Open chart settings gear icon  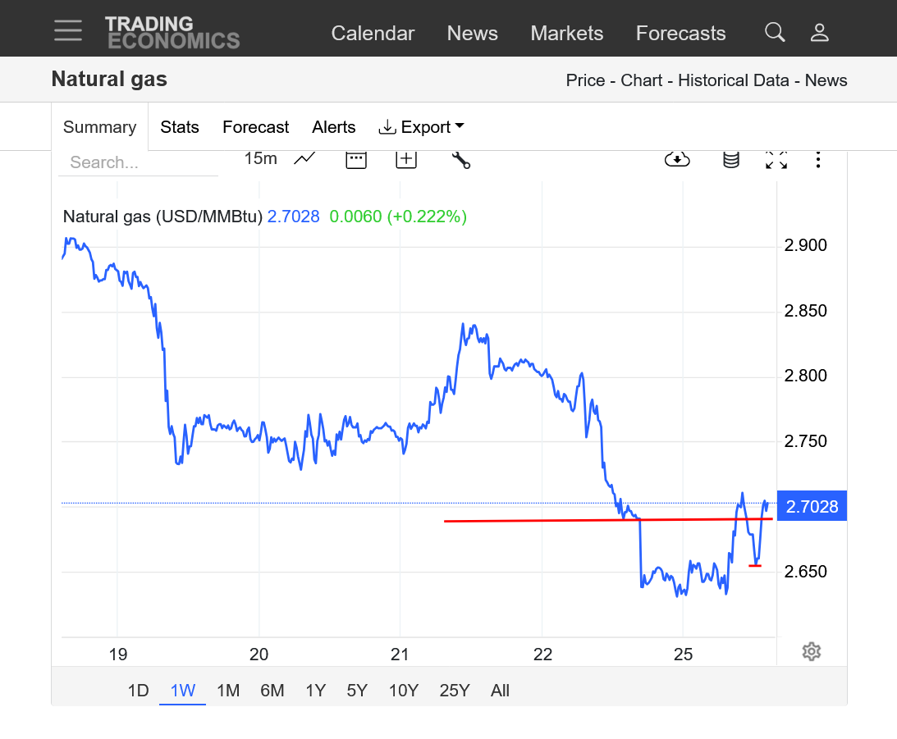tap(812, 652)
